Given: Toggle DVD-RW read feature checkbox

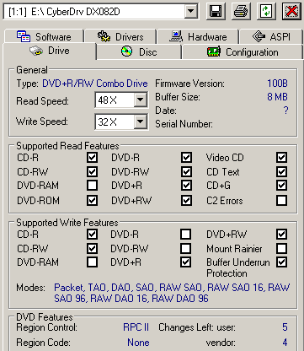Looking at the screenshot, I should 186,171.
